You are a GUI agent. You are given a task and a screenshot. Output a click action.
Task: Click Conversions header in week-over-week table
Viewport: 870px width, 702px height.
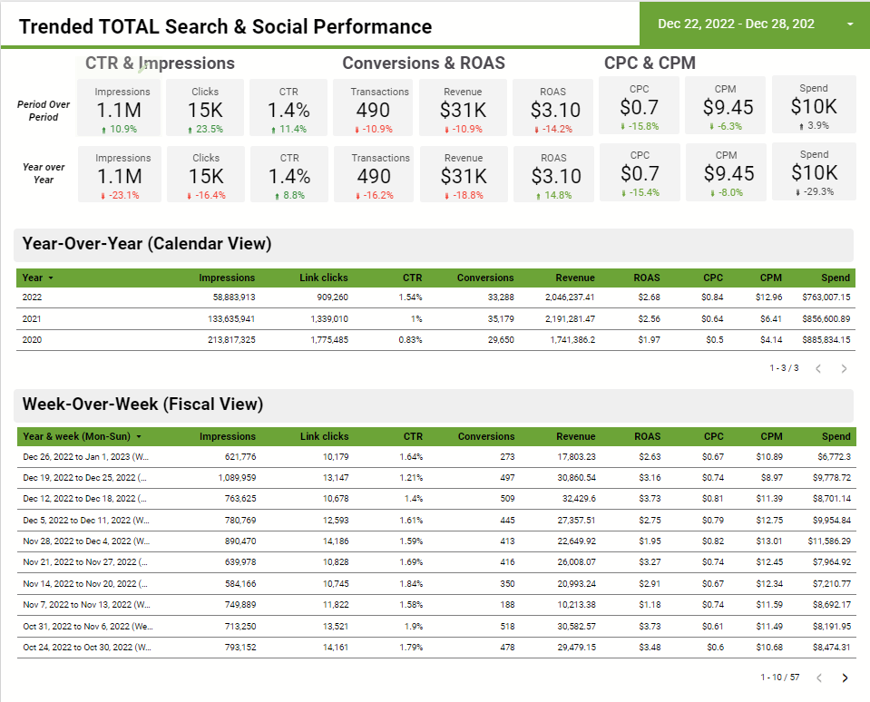click(486, 436)
